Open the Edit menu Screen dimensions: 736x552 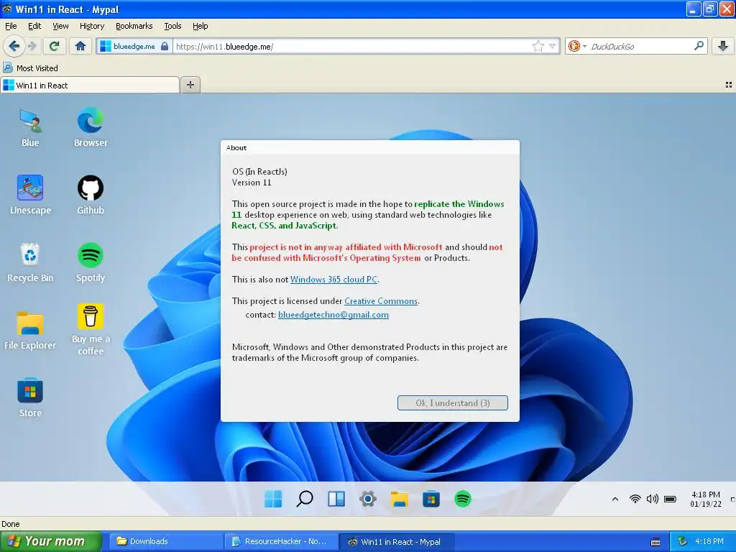[34, 26]
